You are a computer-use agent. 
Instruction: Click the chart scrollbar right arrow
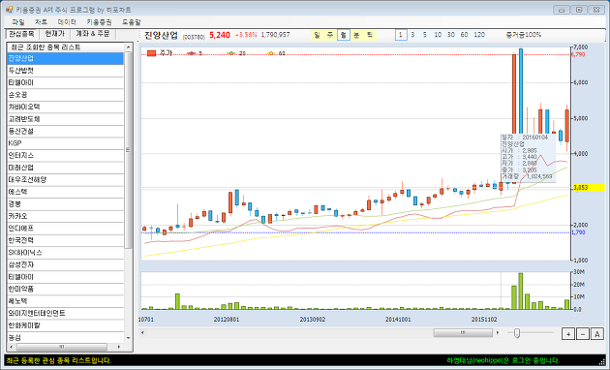(x=498, y=332)
